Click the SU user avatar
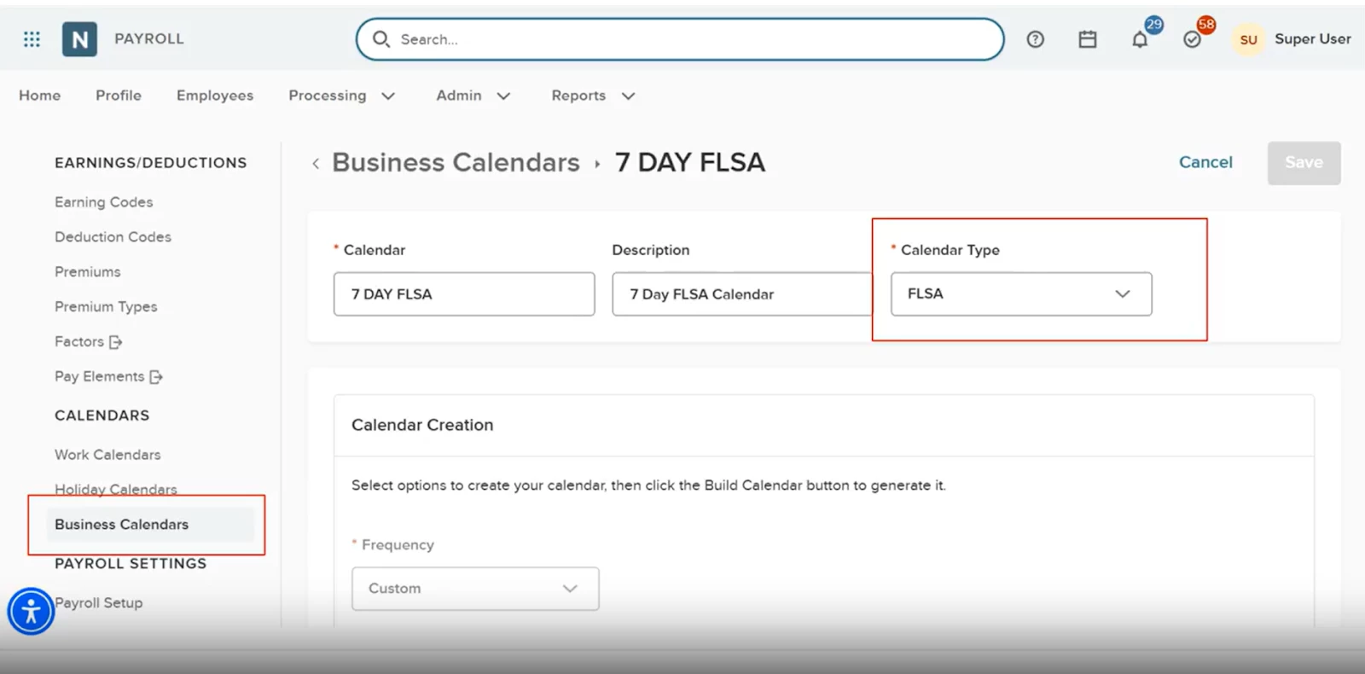 pos(1248,39)
